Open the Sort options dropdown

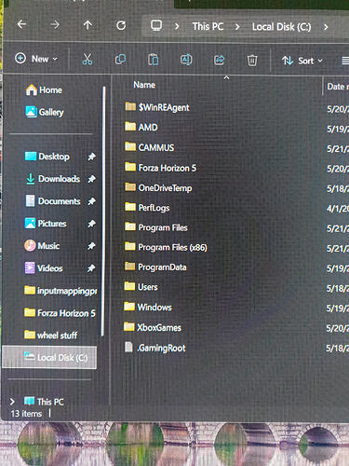[x=302, y=61]
